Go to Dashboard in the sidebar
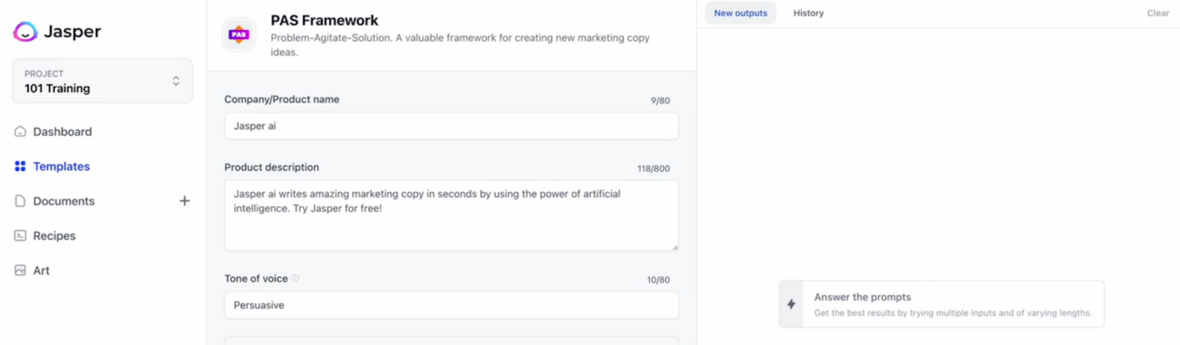 [x=63, y=132]
